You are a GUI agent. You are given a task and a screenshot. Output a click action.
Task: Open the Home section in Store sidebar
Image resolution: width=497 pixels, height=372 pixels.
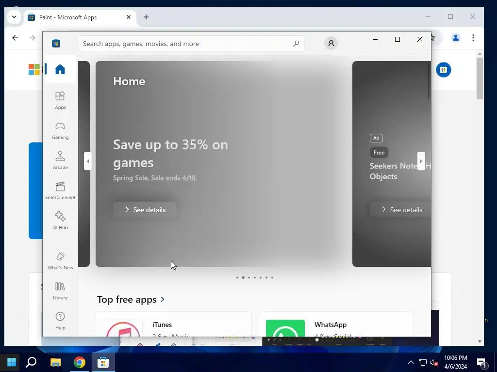coord(60,69)
